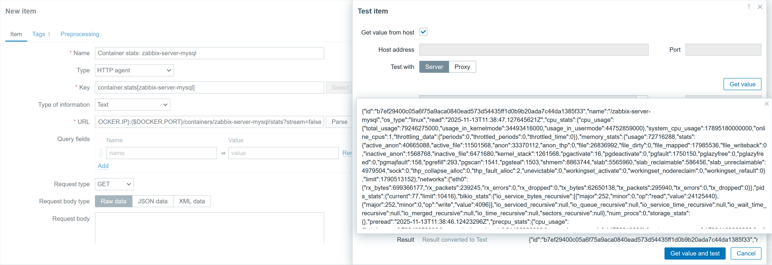
Task: Click into the item Name field
Action: (209, 53)
